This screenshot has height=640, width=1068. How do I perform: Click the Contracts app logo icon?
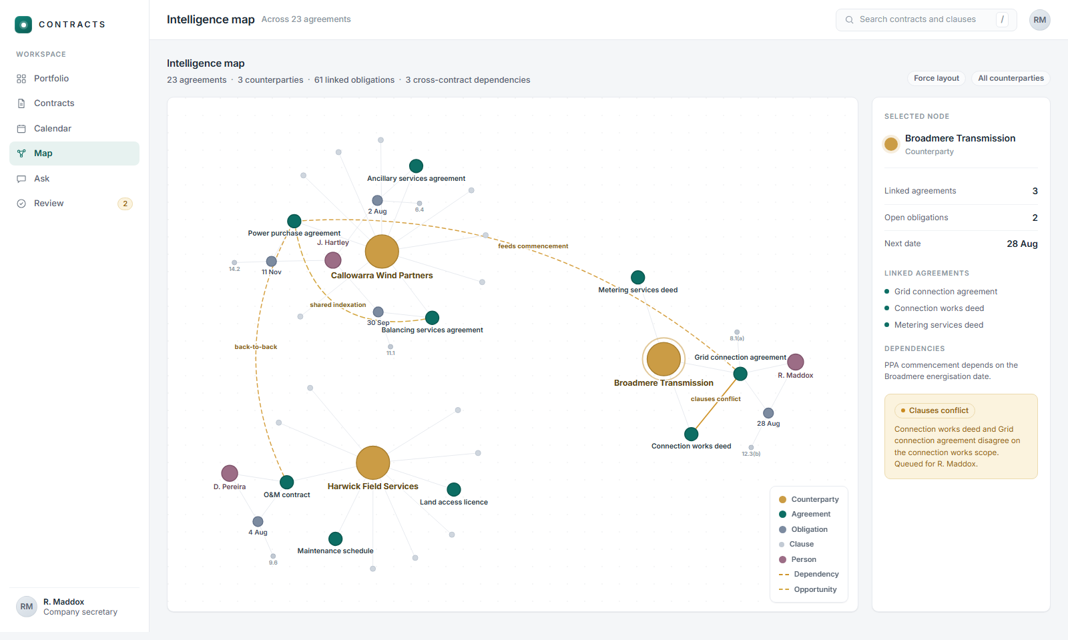pyautogui.click(x=23, y=25)
